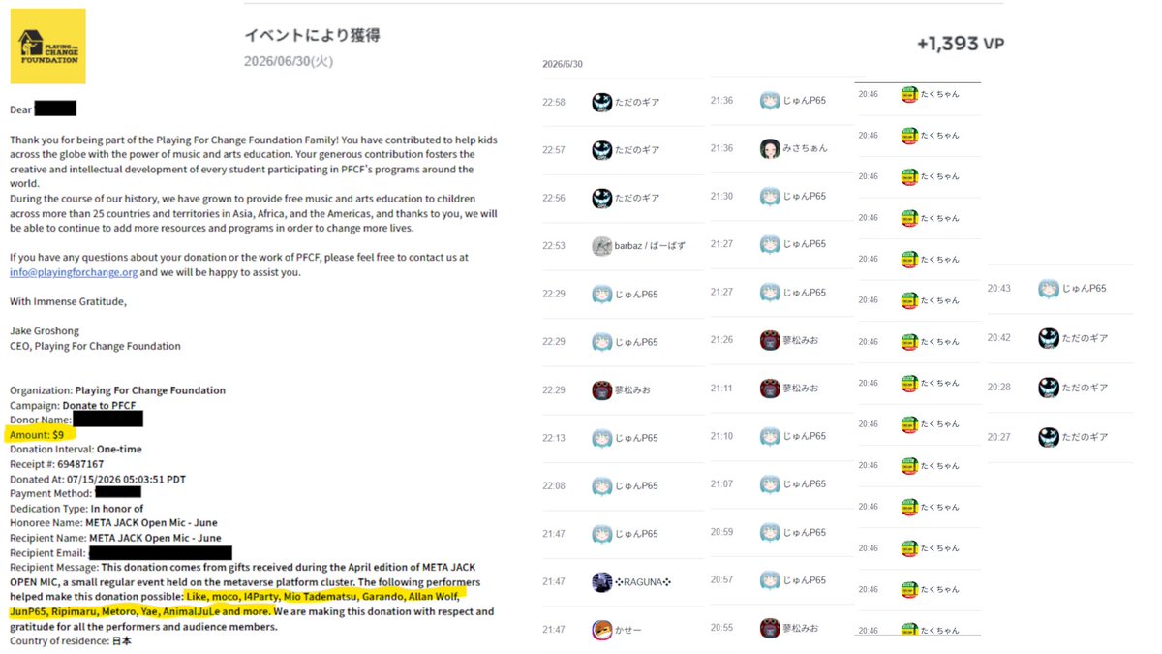Click the みさちぁん avatar at 21:36
The image size is (1162, 654).
click(770, 148)
